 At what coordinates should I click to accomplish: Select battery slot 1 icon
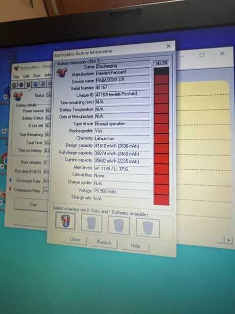(x=65, y=221)
